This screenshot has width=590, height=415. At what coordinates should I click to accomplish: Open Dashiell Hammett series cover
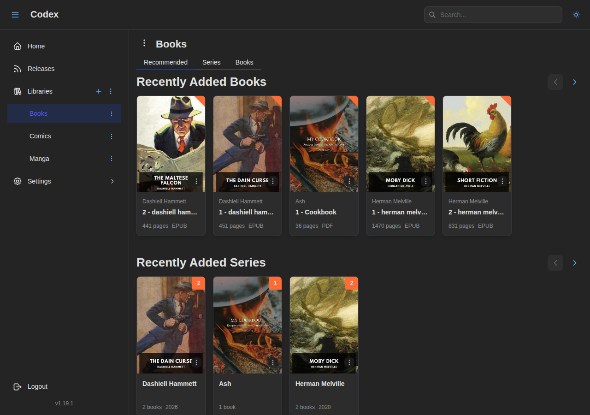coord(171,325)
